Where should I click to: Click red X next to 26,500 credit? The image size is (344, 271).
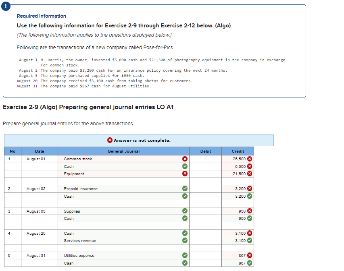click(x=250, y=159)
